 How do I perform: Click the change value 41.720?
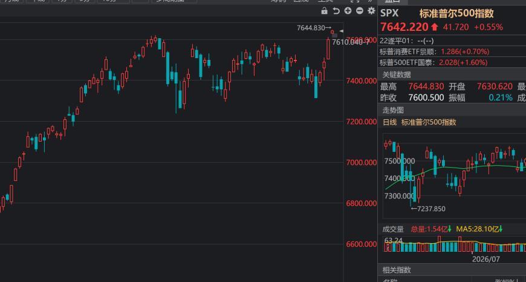point(456,27)
